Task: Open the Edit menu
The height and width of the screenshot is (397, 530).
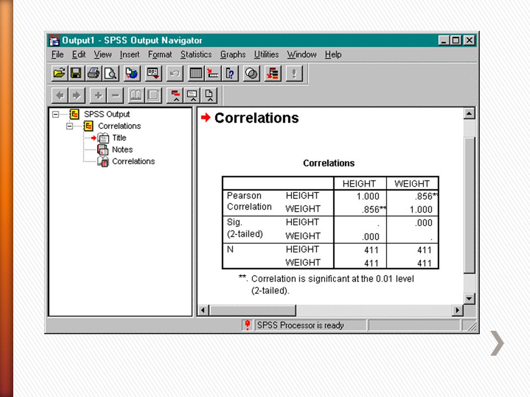Action: (x=79, y=55)
